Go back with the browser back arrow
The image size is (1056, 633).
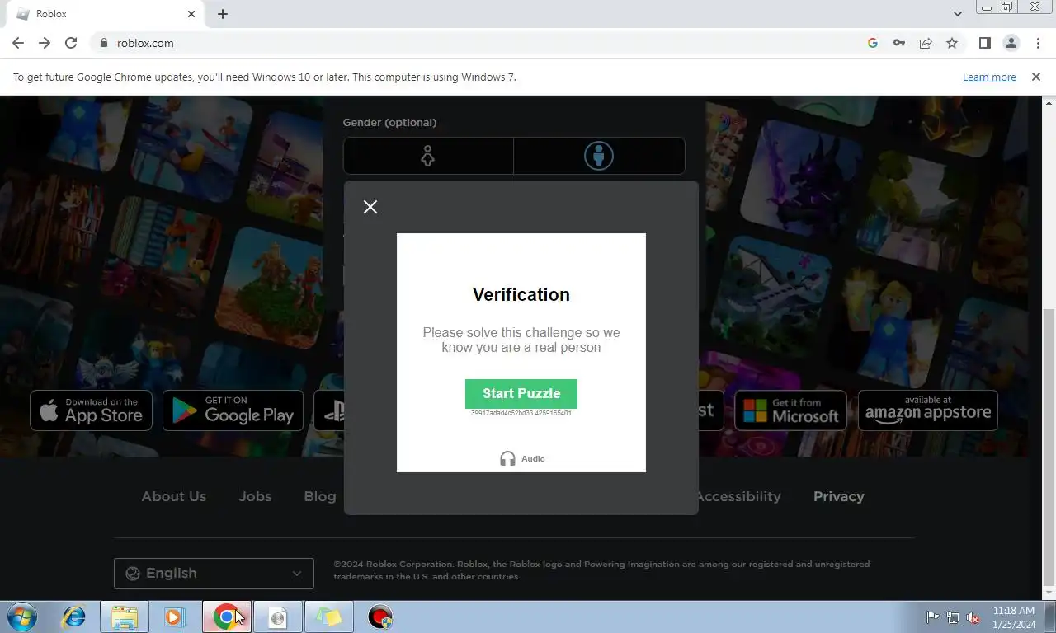coord(18,43)
